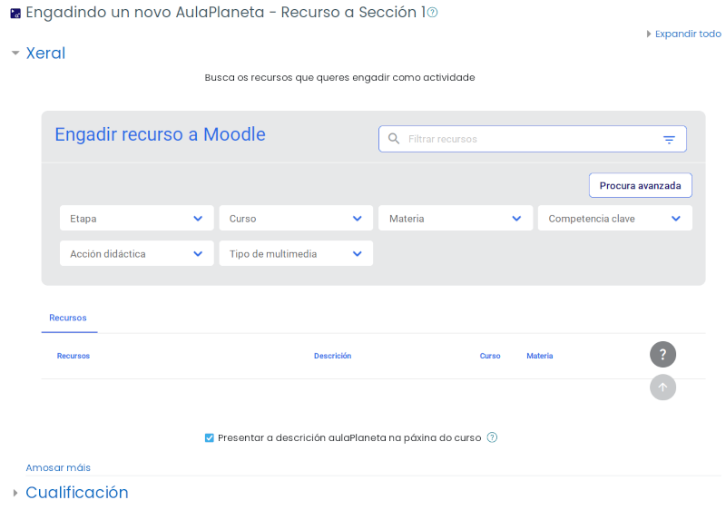Open the filter options icon in search bar
The width and height of the screenshot is (726, 510).
pos(669,140)
